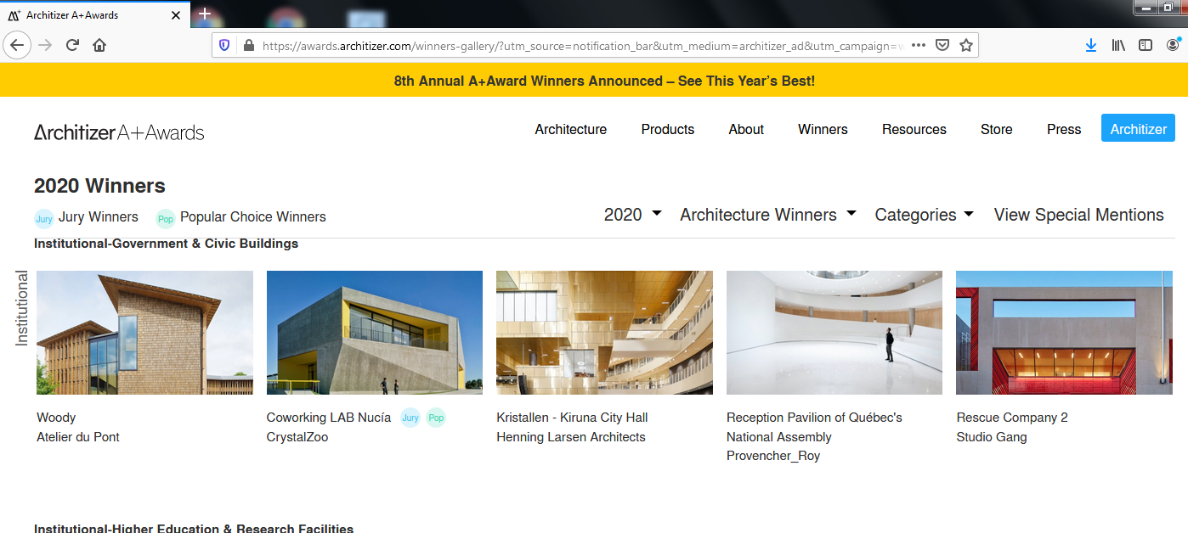Click the vertical Institutional label
The image size is (1188, 533).
point(22,308)
